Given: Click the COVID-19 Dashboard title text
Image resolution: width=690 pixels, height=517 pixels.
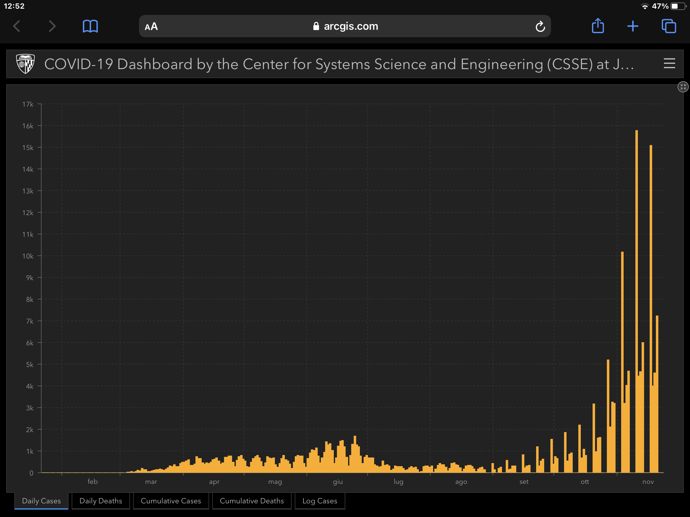Looking at the screenshot, I should 339,64.
